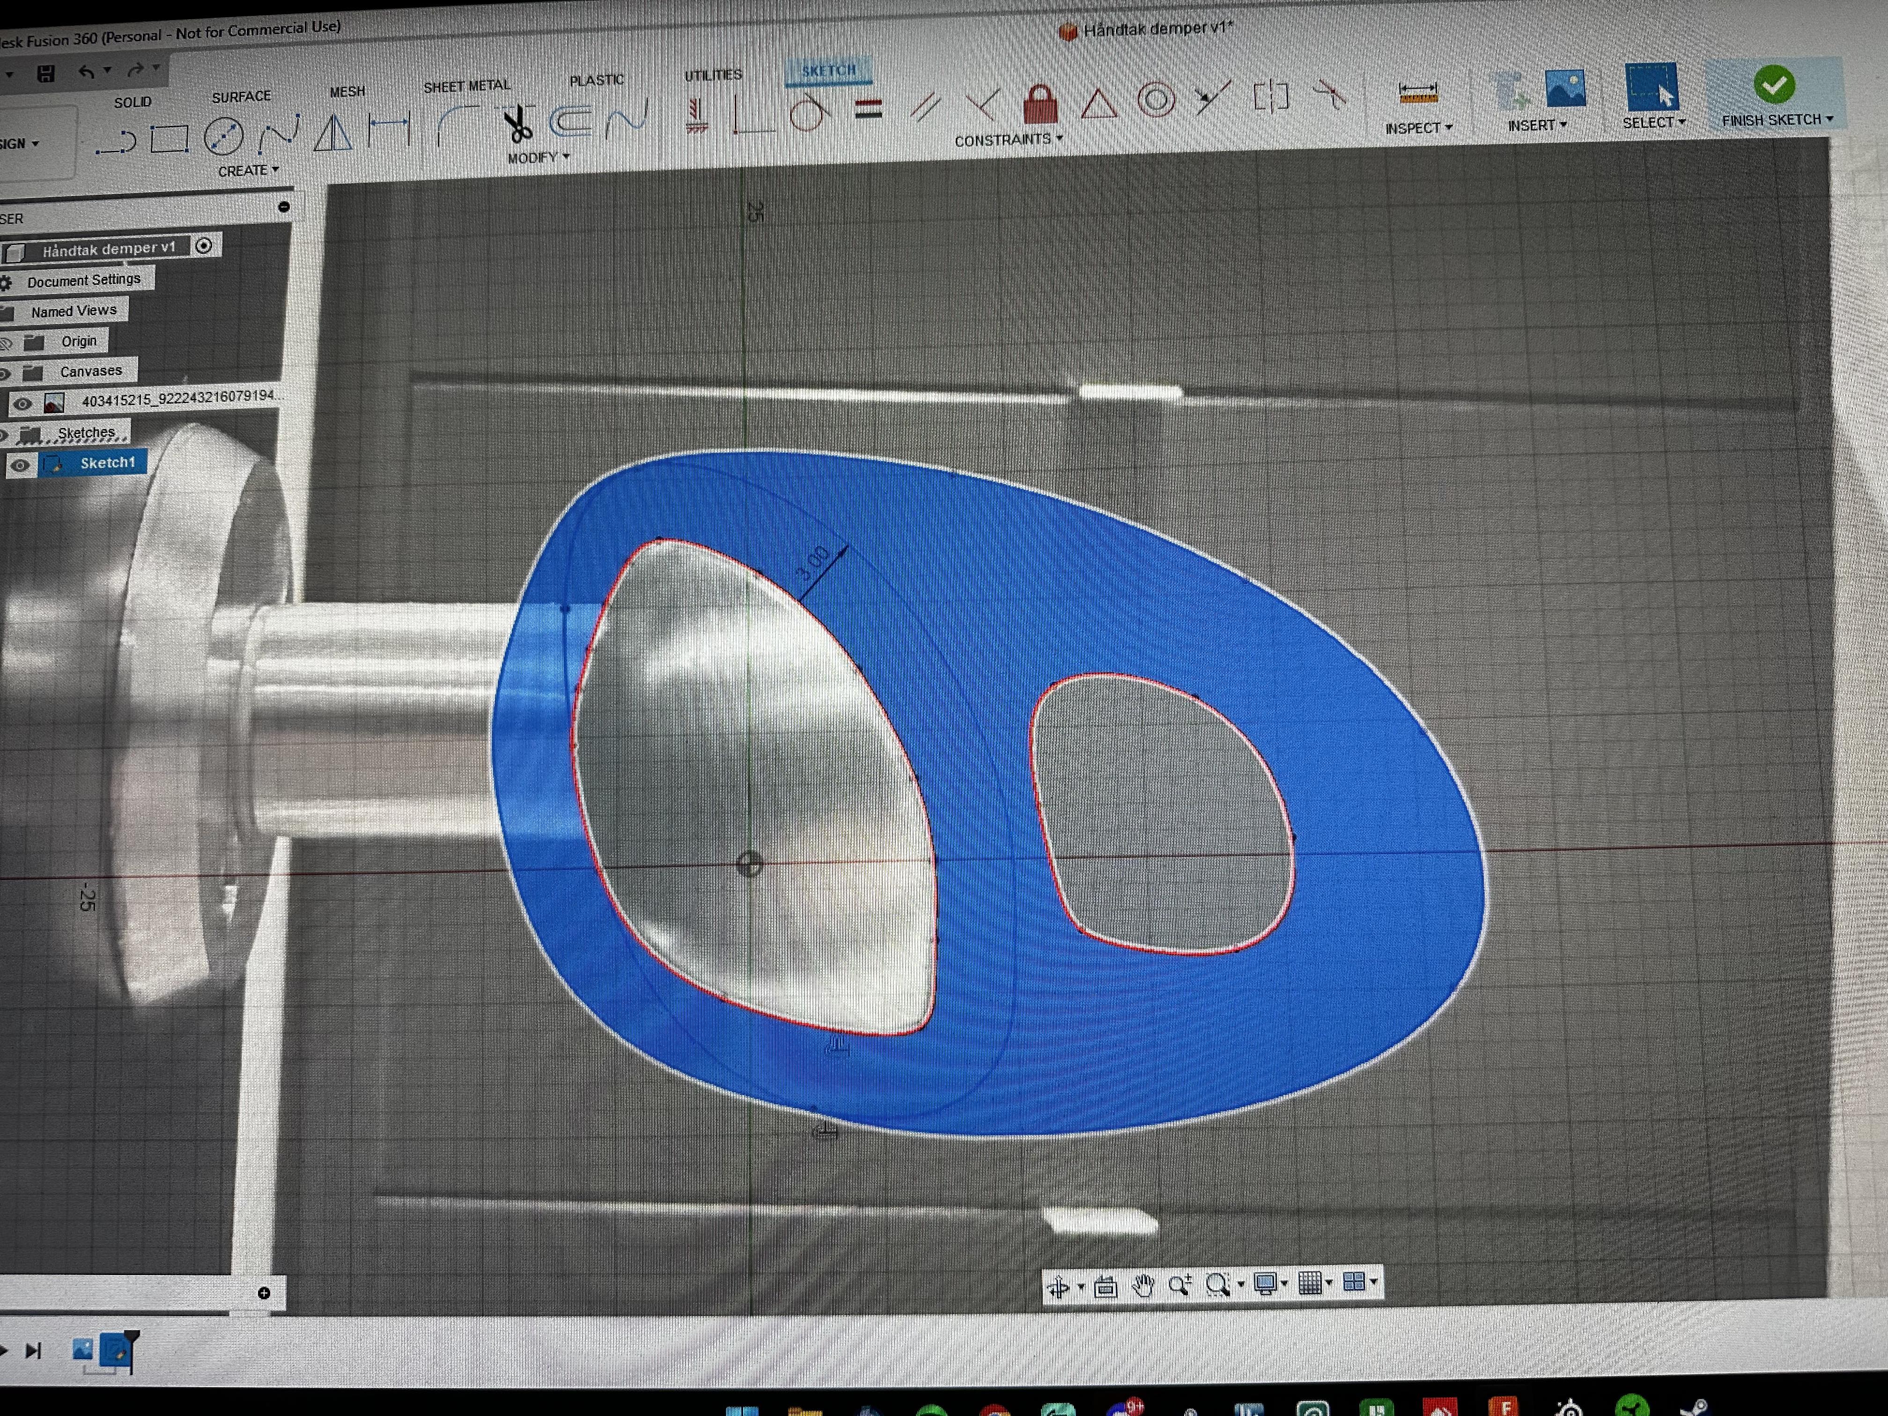Viewport: 1888px width, 1416px height.
Task: Toggle visibility of the canvas image
Action: (x=23, y=404)
